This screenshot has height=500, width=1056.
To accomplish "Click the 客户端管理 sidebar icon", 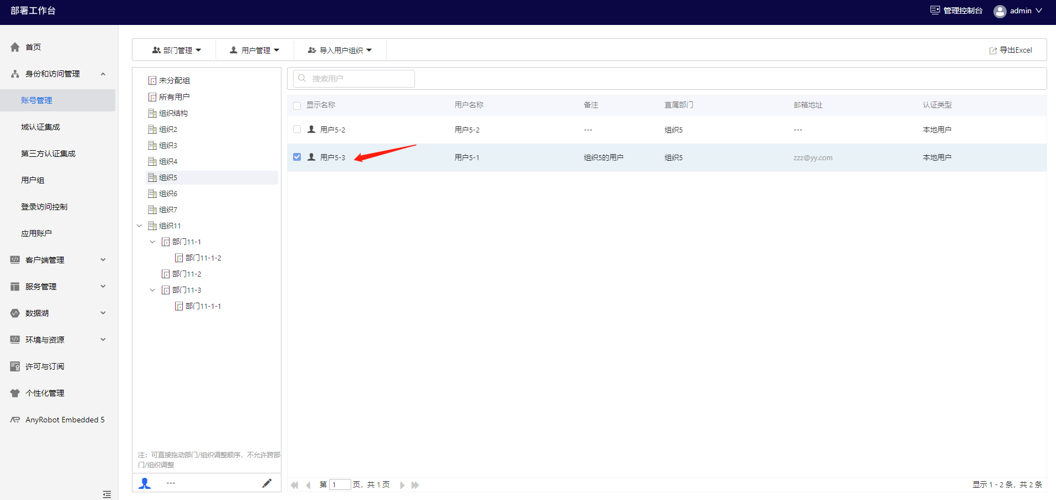I will (x=15, y=259).
